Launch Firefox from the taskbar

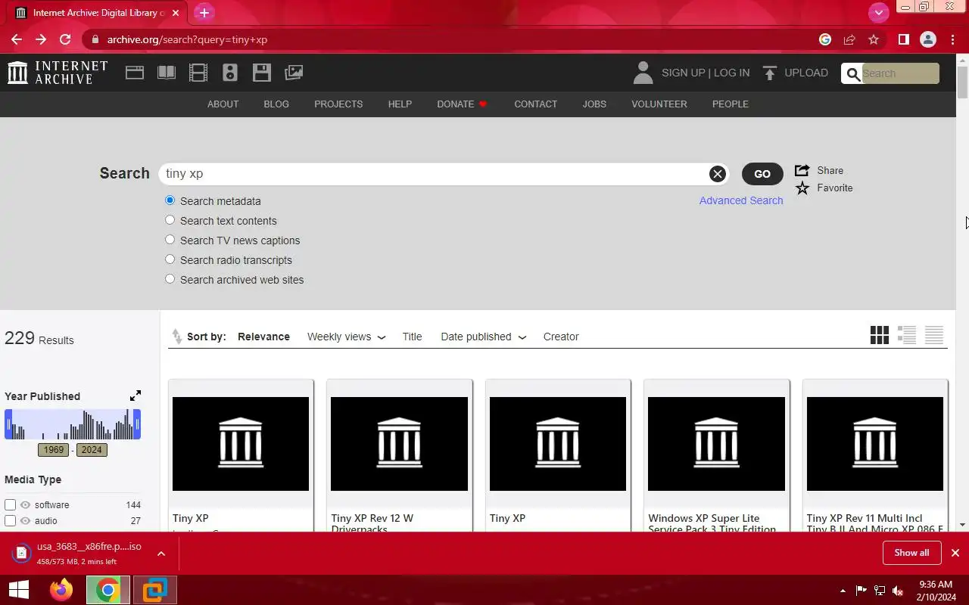coord(61,590)
